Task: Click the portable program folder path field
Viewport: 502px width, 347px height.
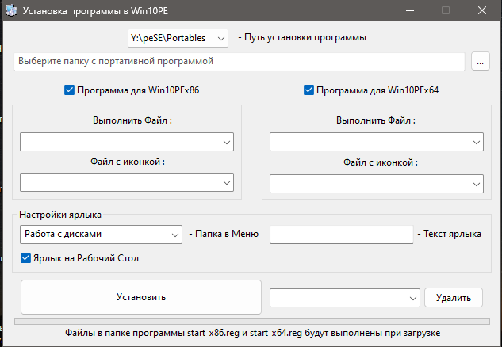Action: coord(240,62)
